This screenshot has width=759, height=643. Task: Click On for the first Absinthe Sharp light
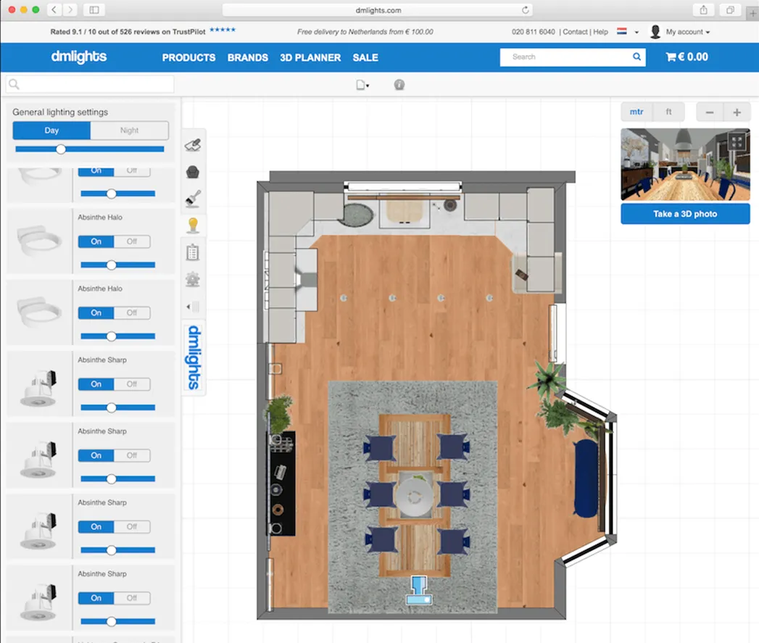(x=96, y=384)
